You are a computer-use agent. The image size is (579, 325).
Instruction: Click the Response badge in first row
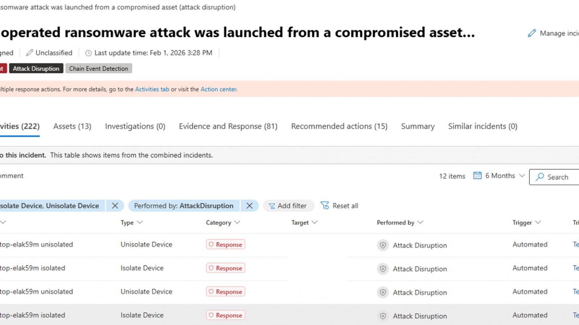(x=226, y=244)
